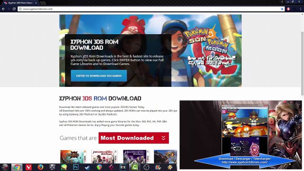Open the Fire Emblem Fates Birthright cover

104,157
